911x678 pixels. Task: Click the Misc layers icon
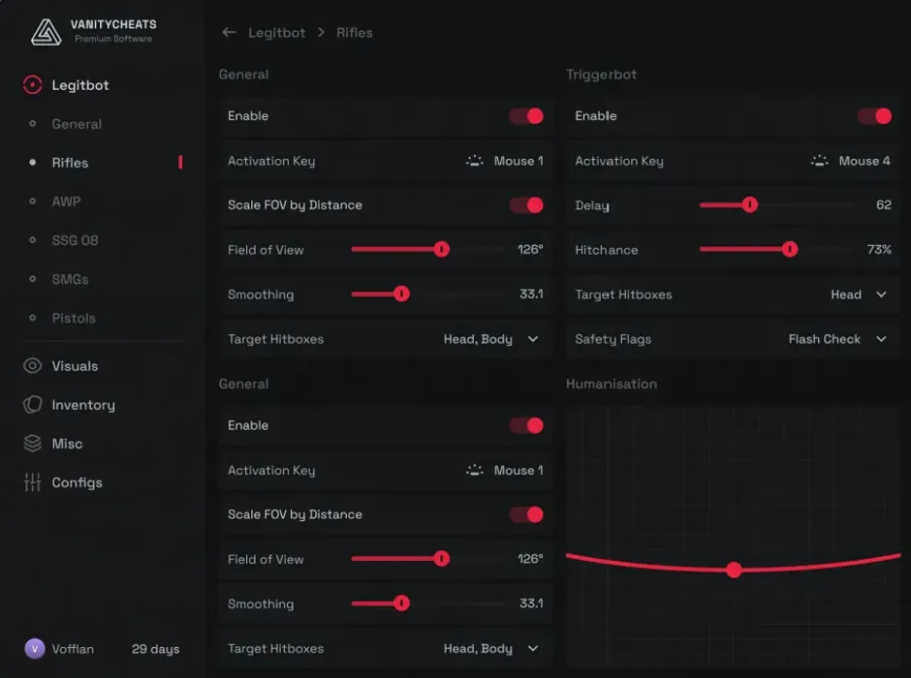(x=33, y=444)
